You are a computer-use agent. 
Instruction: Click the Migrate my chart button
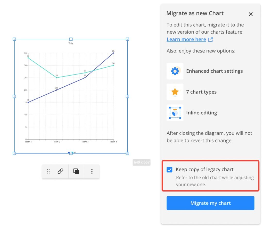(210, 203)
